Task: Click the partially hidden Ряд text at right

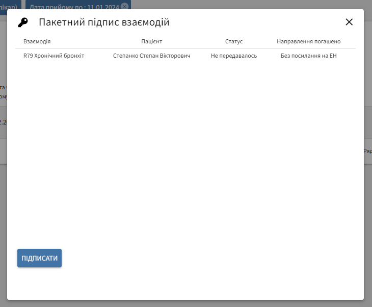Action: [x=367, y=151]
